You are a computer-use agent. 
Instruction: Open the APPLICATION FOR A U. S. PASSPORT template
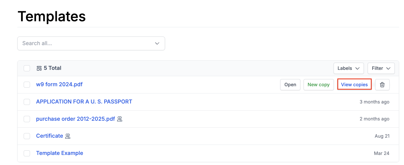pyautogui.click(x=84, y=102)
